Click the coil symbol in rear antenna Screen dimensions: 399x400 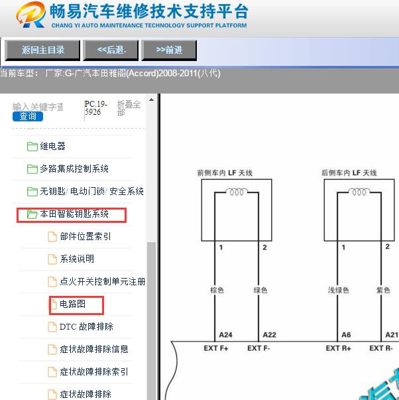(x=359, y=192)
